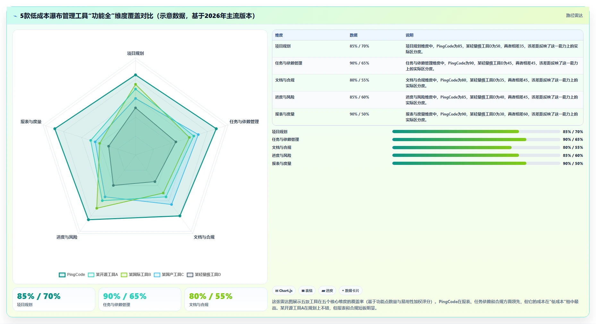Click PingCode's radar point on 文档与合规 axis
The image size is (596, 324).
(180, 216)
